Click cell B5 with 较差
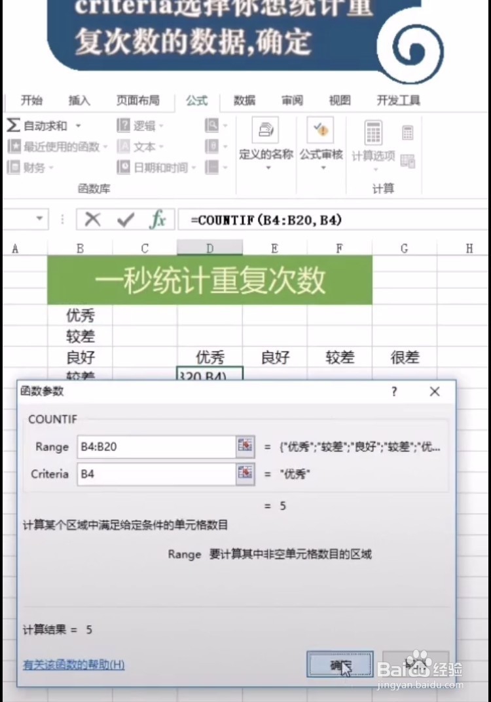Screen dimensions: 491x702 [x=80, y=336]
